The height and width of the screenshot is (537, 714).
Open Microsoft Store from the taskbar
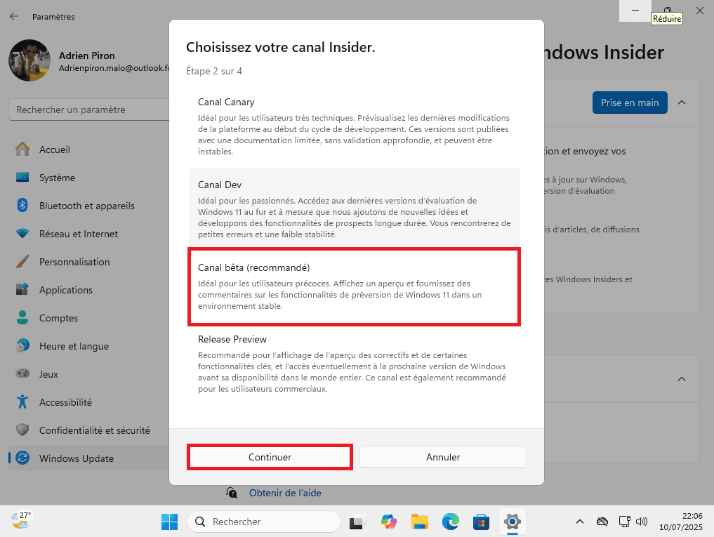[x=482, y=522]
